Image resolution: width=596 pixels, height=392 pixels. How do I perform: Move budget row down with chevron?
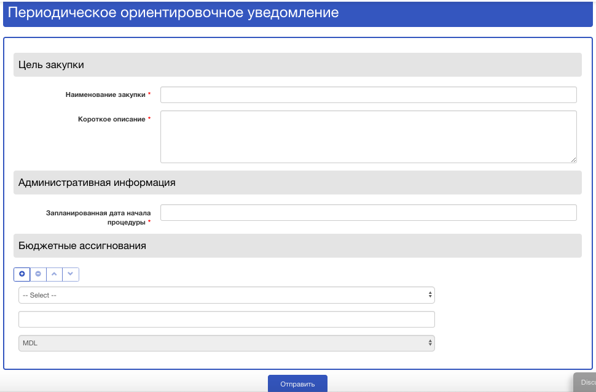point(71,274)
